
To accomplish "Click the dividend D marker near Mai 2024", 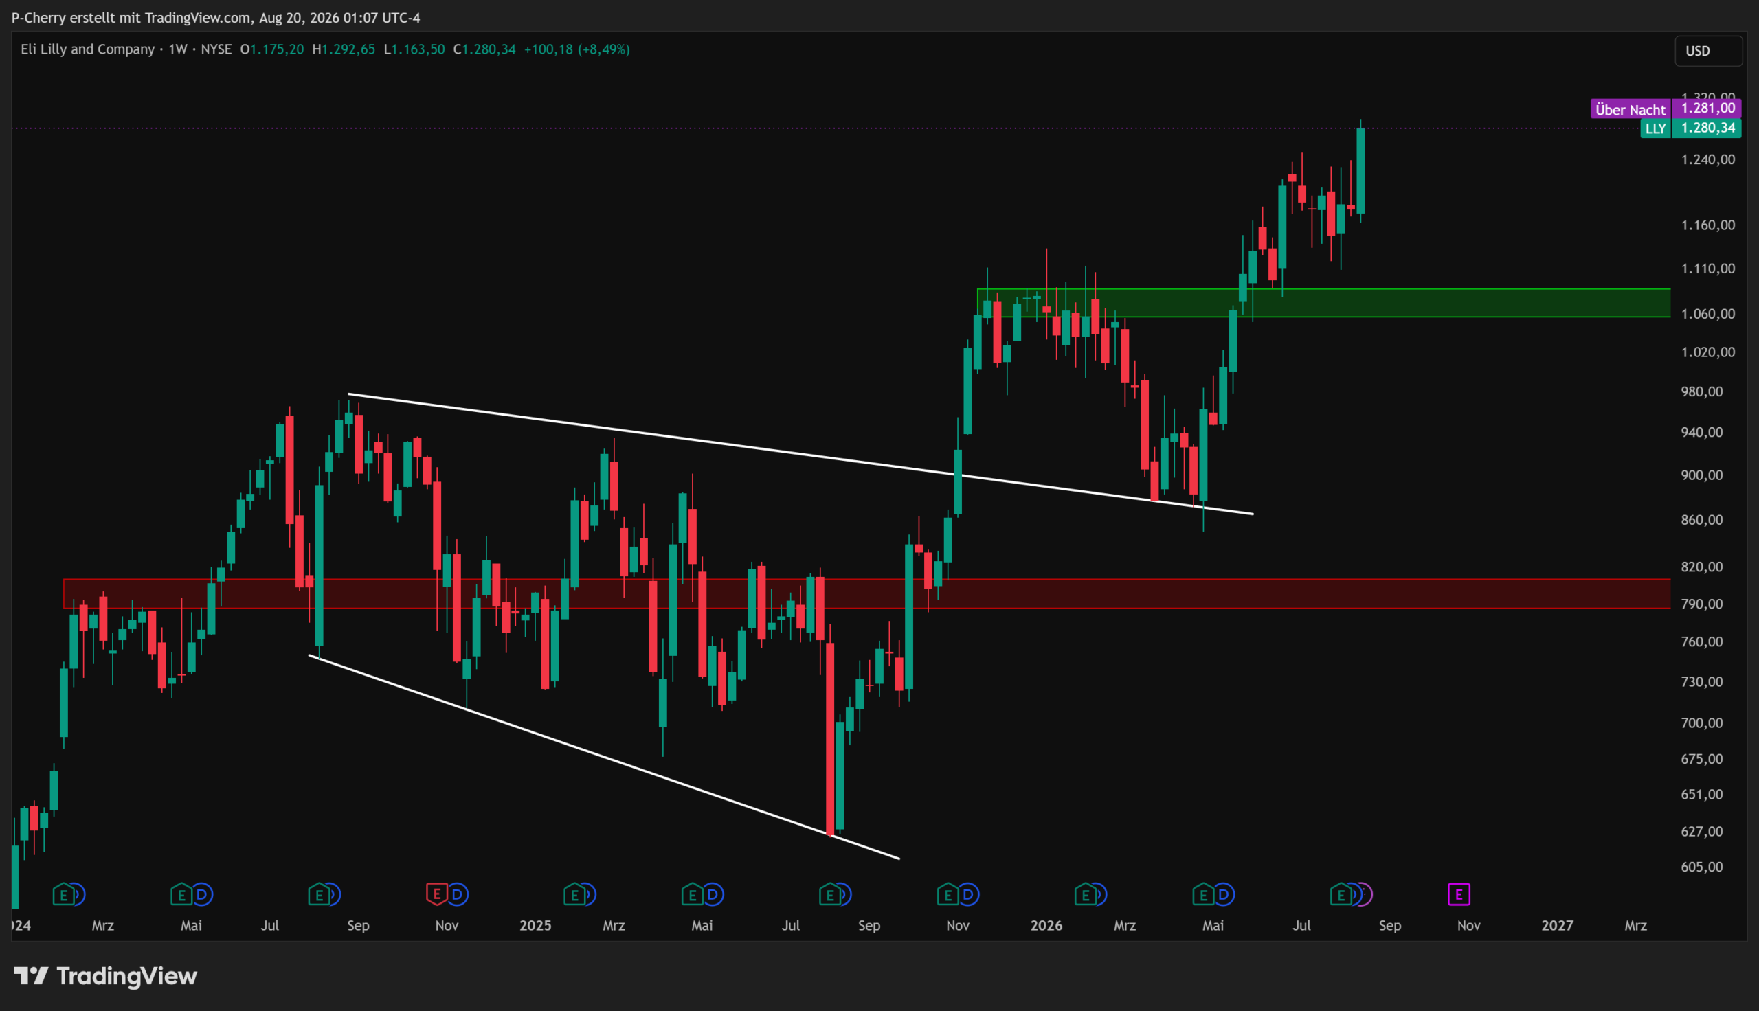I will 202,894.
